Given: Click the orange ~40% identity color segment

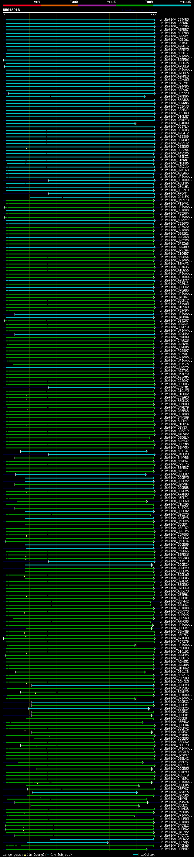Looking at the screenshot, I should pos(59,5).
